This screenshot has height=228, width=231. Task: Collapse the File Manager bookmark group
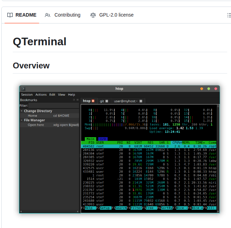coord(21,120)
